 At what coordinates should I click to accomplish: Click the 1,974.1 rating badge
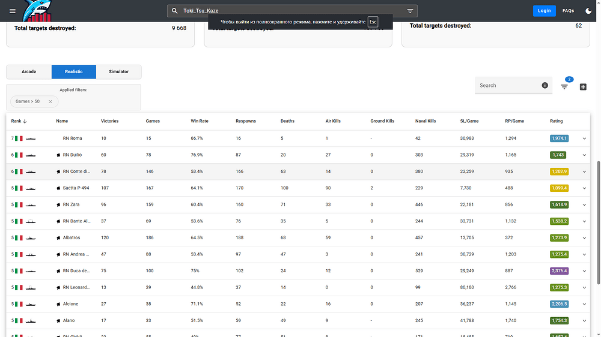point(559,139)
